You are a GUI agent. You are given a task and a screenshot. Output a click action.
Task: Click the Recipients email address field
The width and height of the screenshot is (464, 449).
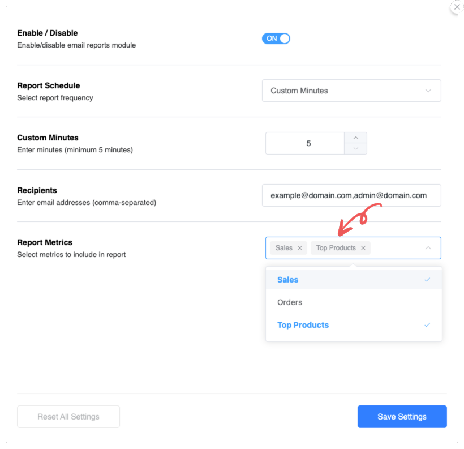[x=351, y=195]
